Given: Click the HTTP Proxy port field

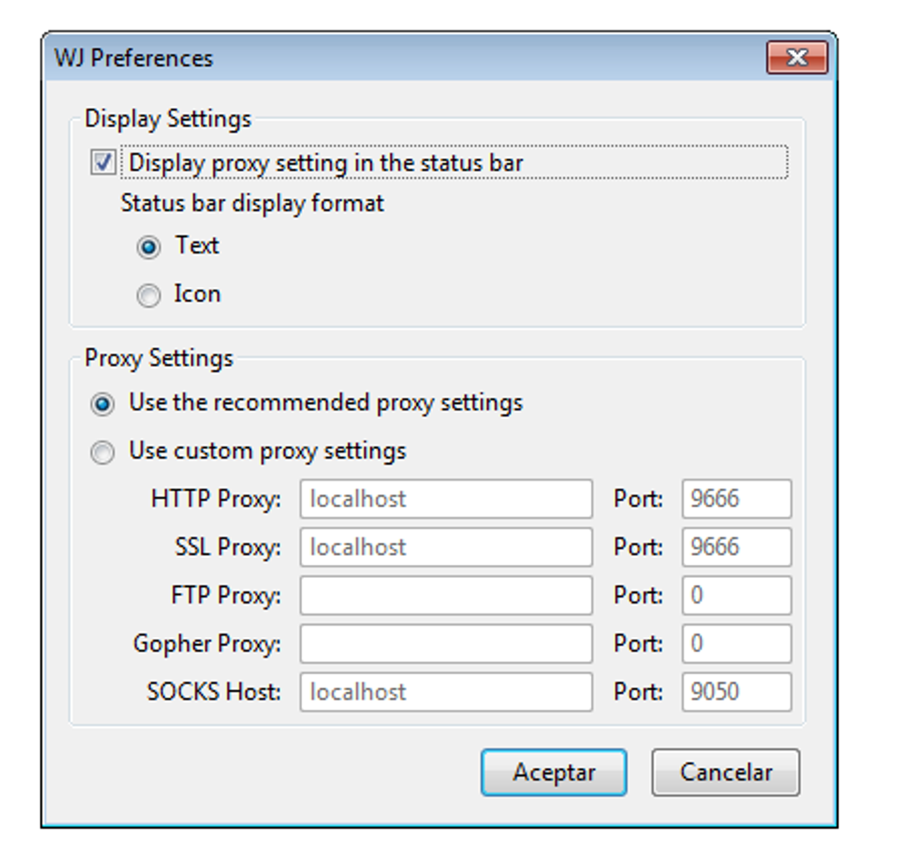Looking at the screenshot, I should tap(736, 499).
